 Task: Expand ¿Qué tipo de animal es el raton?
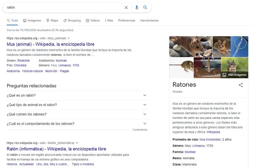[77, 105]
